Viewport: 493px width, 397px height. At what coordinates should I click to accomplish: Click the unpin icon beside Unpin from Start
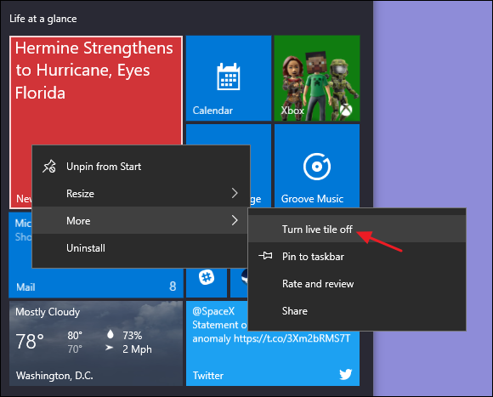[x=49, y=167]
